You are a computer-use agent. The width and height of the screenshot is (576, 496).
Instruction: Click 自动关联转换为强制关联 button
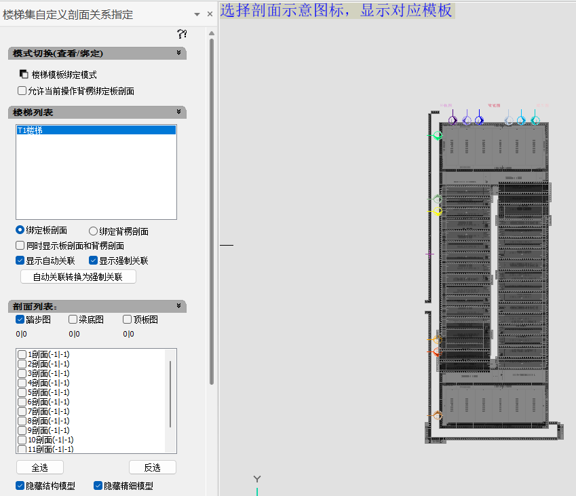tap(78, 277)
